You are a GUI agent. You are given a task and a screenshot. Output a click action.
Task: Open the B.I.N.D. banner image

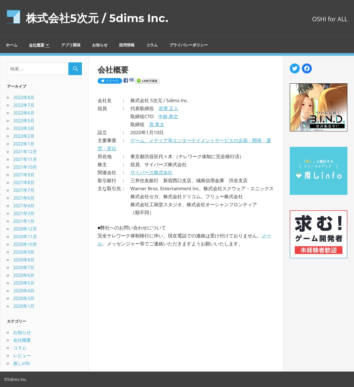pos(318,107)
